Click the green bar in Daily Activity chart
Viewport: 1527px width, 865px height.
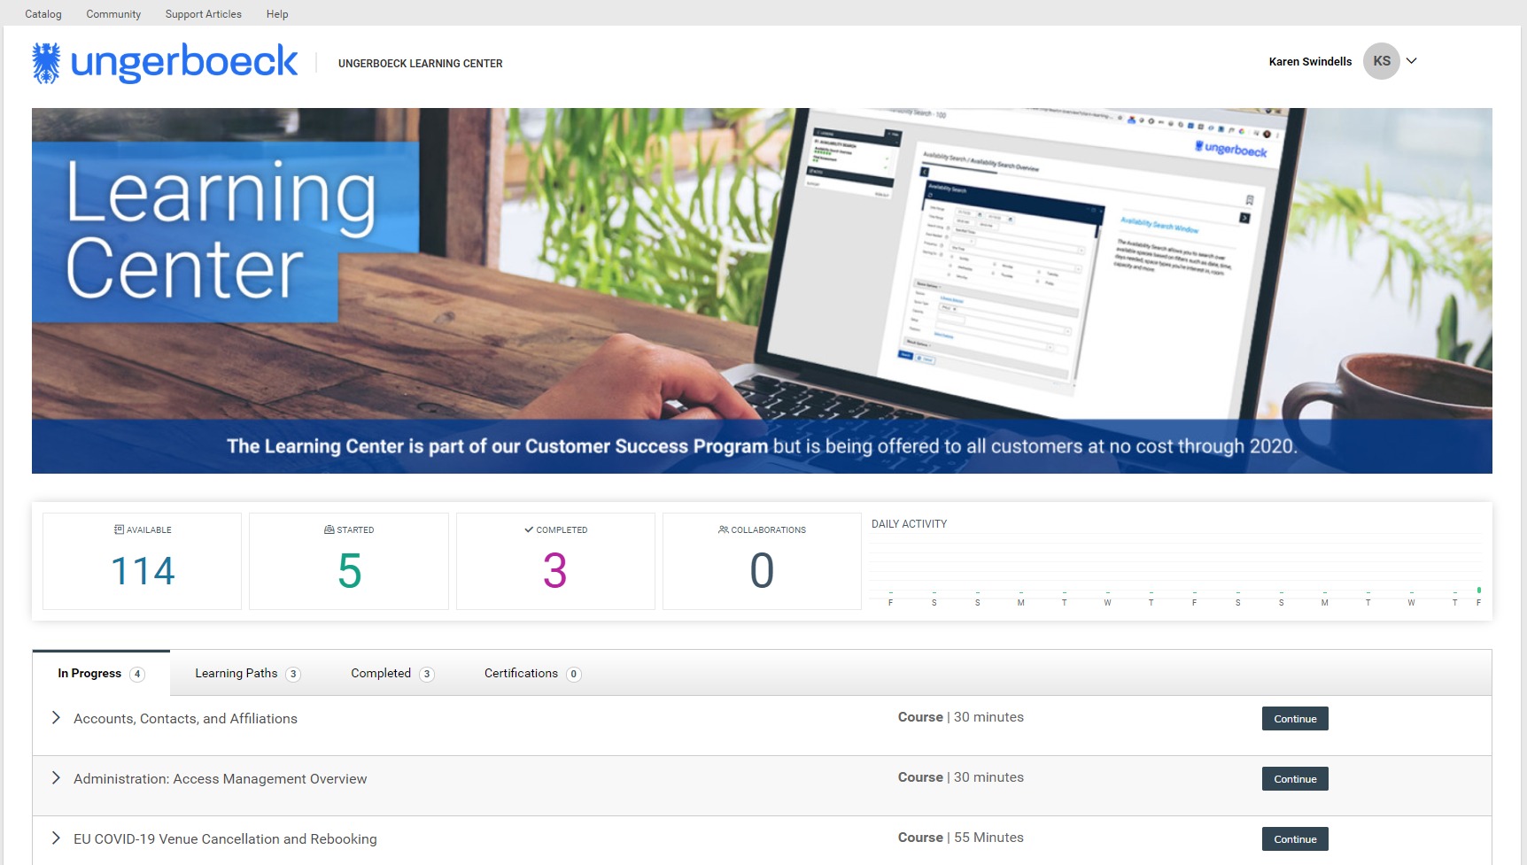tap(1478, 590)
